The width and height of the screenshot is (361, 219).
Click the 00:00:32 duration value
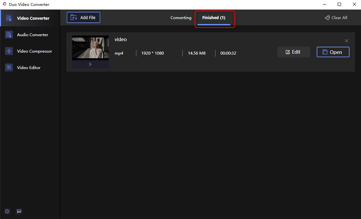(x=228, y=53)
